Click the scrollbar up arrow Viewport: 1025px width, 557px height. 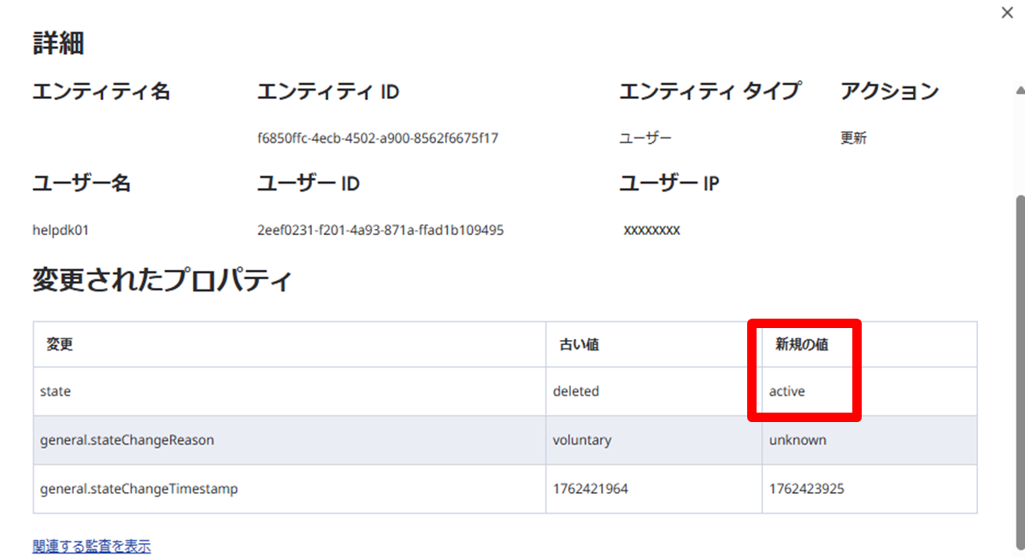[1018, 90]
